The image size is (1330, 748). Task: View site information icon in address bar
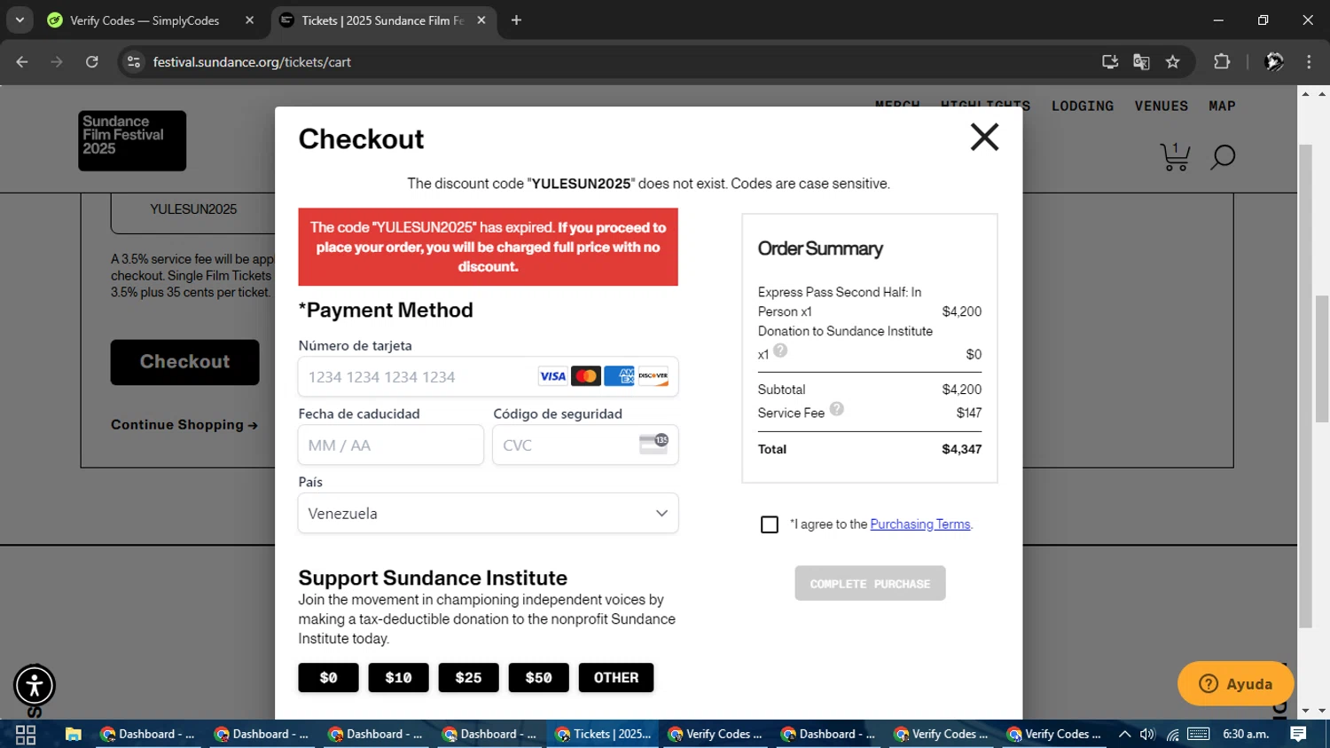pyautogui.click(x=134, y=62)
